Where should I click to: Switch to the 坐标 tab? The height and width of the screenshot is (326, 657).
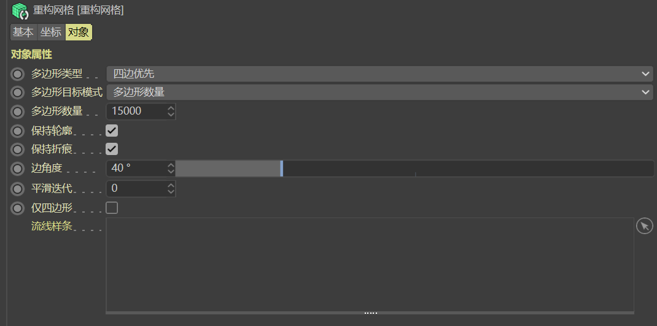pyautogui.click(x=51, y=32)
